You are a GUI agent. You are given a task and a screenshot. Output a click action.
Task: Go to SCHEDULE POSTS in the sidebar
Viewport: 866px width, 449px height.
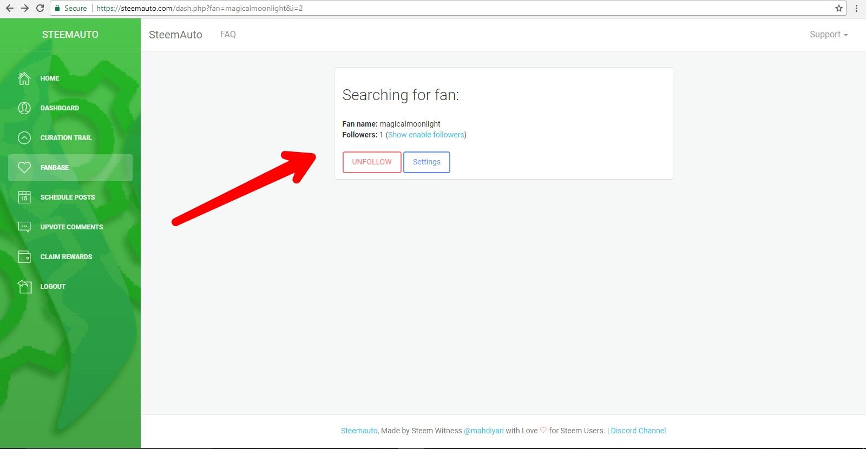pyautogui.click(x=70, y=197)
